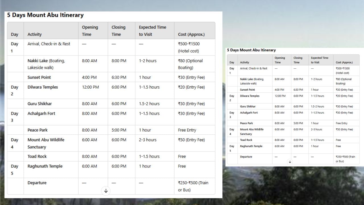This screenshot has width=364, height=205.
Task: Click '₹500-₹1500 (Hotel cost)' in small table
Action: coord(343,71)
